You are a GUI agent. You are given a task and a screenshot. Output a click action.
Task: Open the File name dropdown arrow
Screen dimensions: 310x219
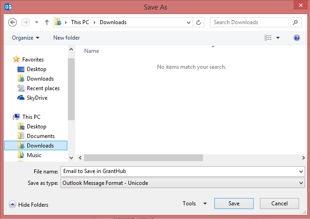(x=301, y=172)
